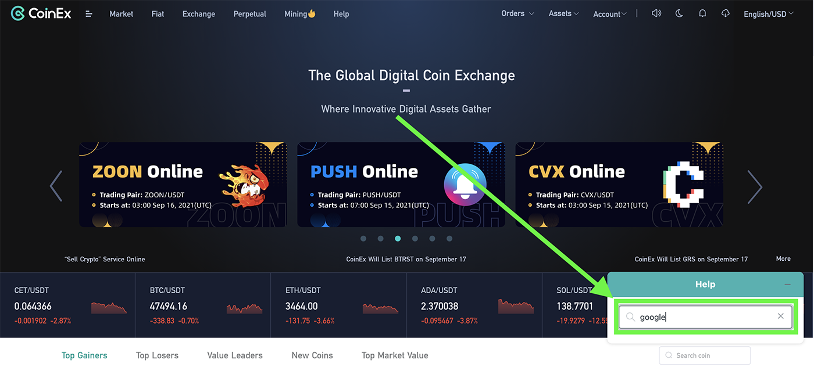Viewport: 814px width, 367px height.
Task: Click the speaker announcements icon
Action: point(656,13)
